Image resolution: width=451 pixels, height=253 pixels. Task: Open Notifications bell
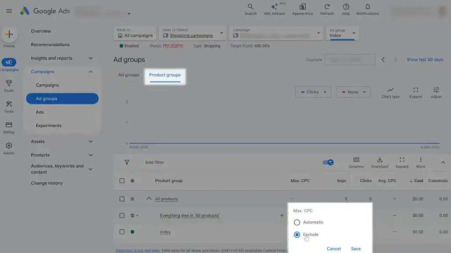[x=367, y=9]
